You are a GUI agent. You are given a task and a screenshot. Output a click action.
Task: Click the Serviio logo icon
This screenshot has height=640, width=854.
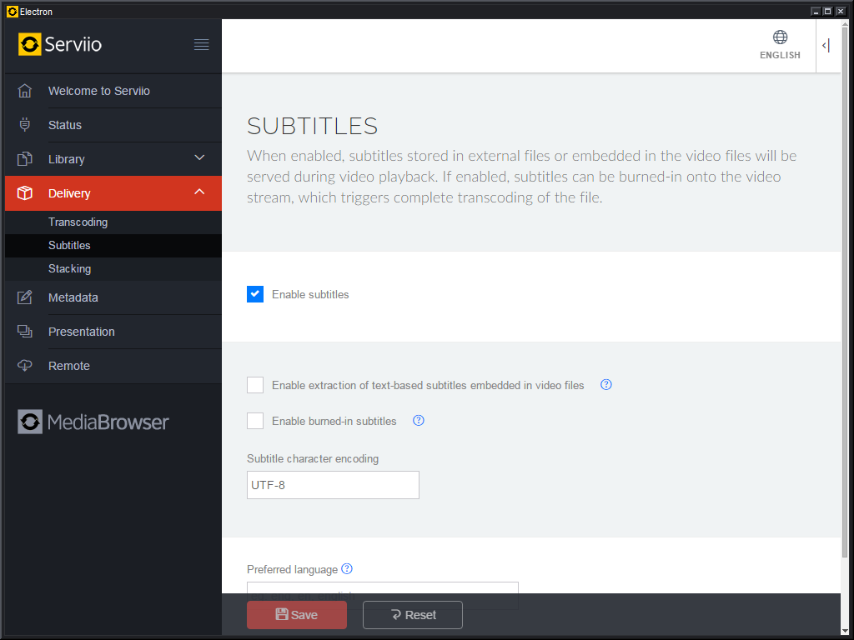30,44
